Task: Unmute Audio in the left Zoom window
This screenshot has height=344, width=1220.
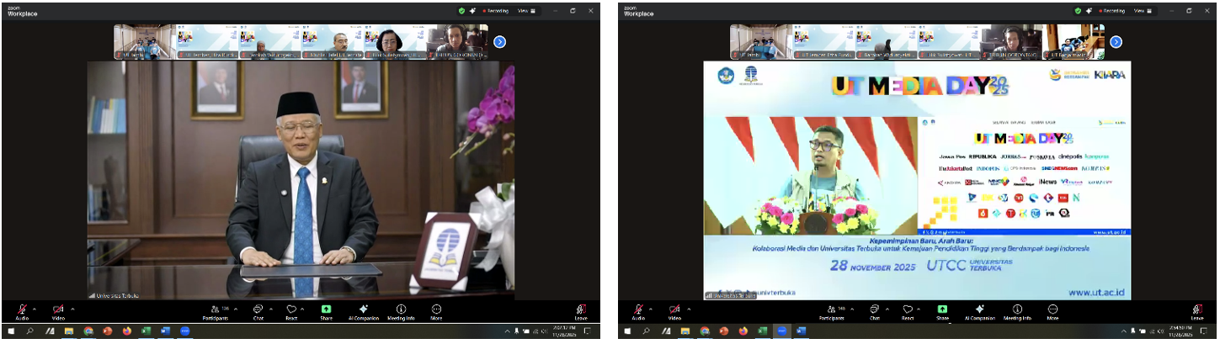Action: click(21, 310)
